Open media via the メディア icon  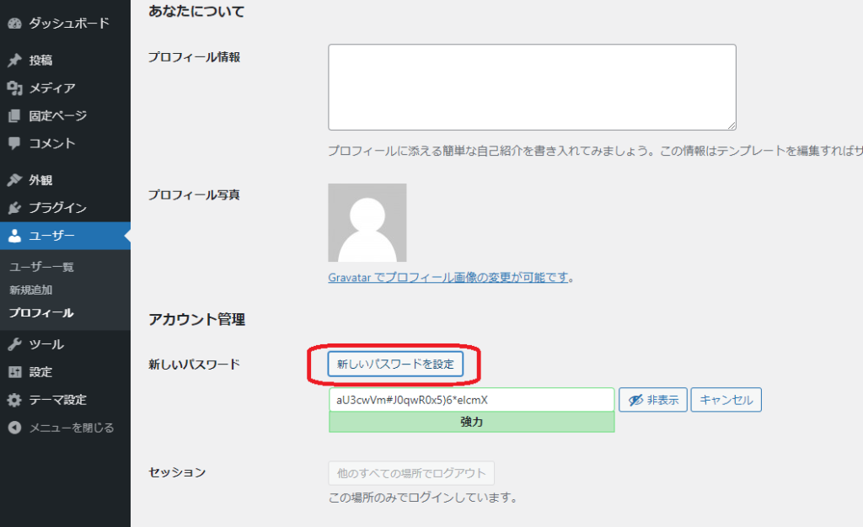[14, 88]
